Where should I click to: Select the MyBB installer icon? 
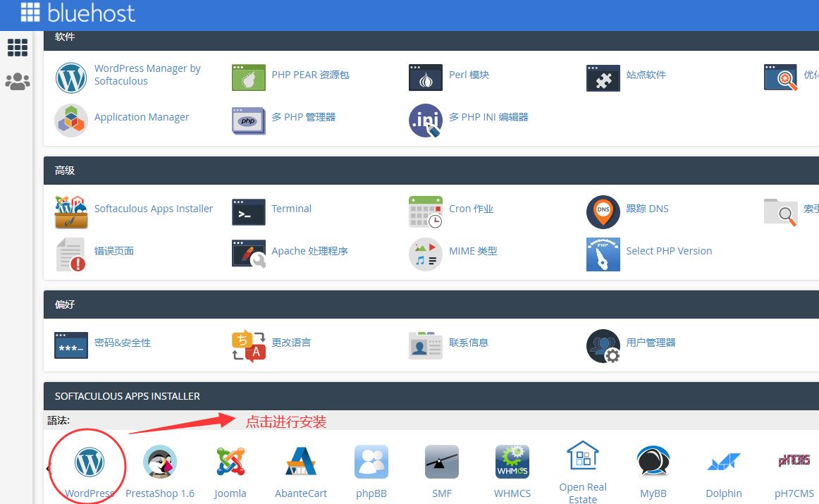[653, 462]
